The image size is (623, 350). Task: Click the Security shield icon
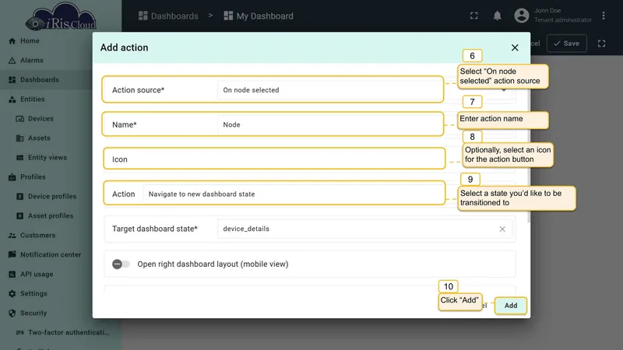pos(12,313)
